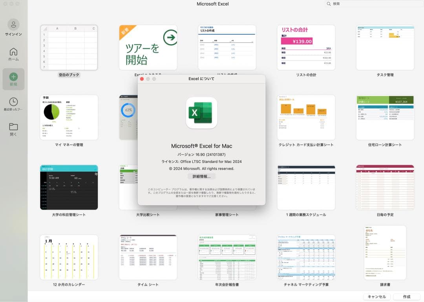Viewport: 424px width, 302px height.
Task: Click the キャンセル button
Action: coord(377,297)
